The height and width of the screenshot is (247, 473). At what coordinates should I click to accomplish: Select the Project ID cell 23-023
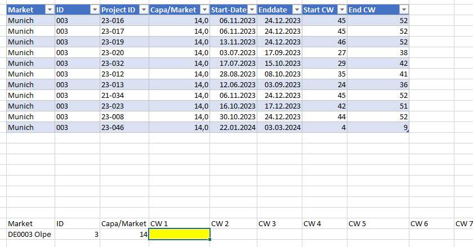click(x=124, y=106)
